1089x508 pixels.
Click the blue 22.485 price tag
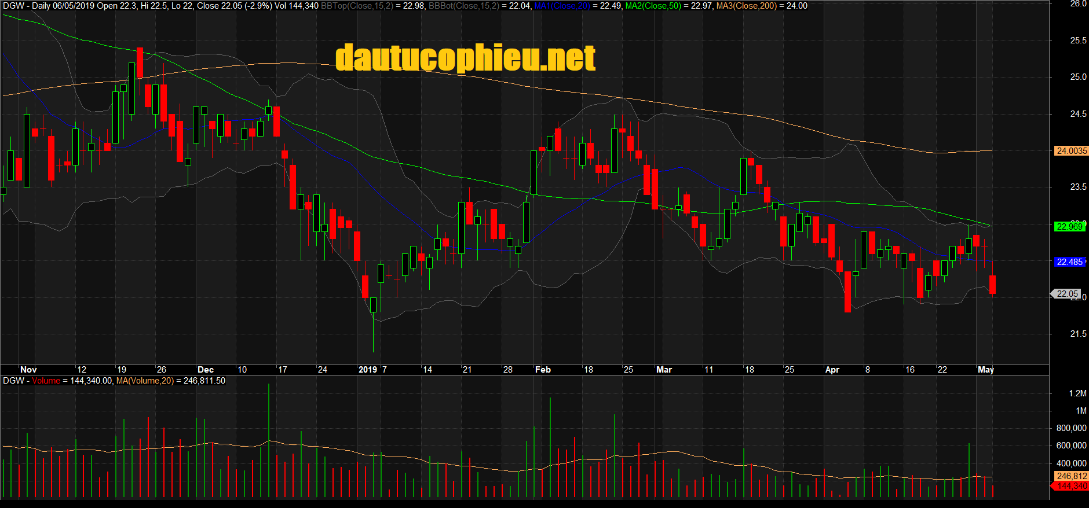(x=1069, y=262)
